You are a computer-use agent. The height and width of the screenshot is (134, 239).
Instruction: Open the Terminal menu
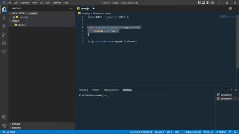click(56, 3)
